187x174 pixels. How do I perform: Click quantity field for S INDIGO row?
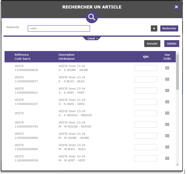(x=146, y=113)
